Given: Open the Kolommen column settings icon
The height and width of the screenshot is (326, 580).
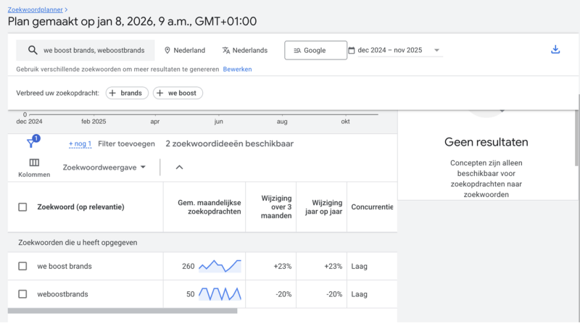Looking at the screenshot, I should [34, 163].
